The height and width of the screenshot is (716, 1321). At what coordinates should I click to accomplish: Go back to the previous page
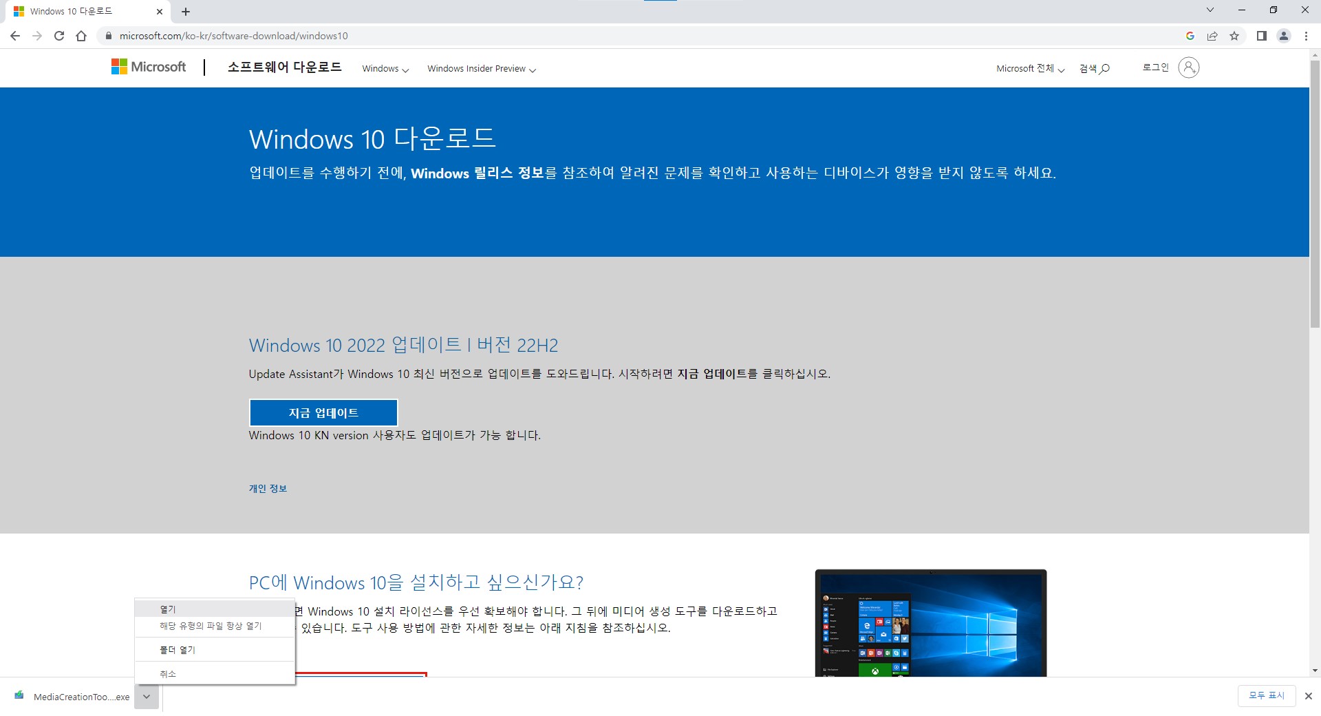point(15,36)
